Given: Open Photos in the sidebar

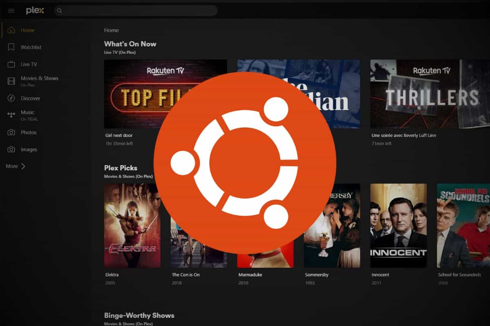Looking at the screenshot, I should pos(29,132).
